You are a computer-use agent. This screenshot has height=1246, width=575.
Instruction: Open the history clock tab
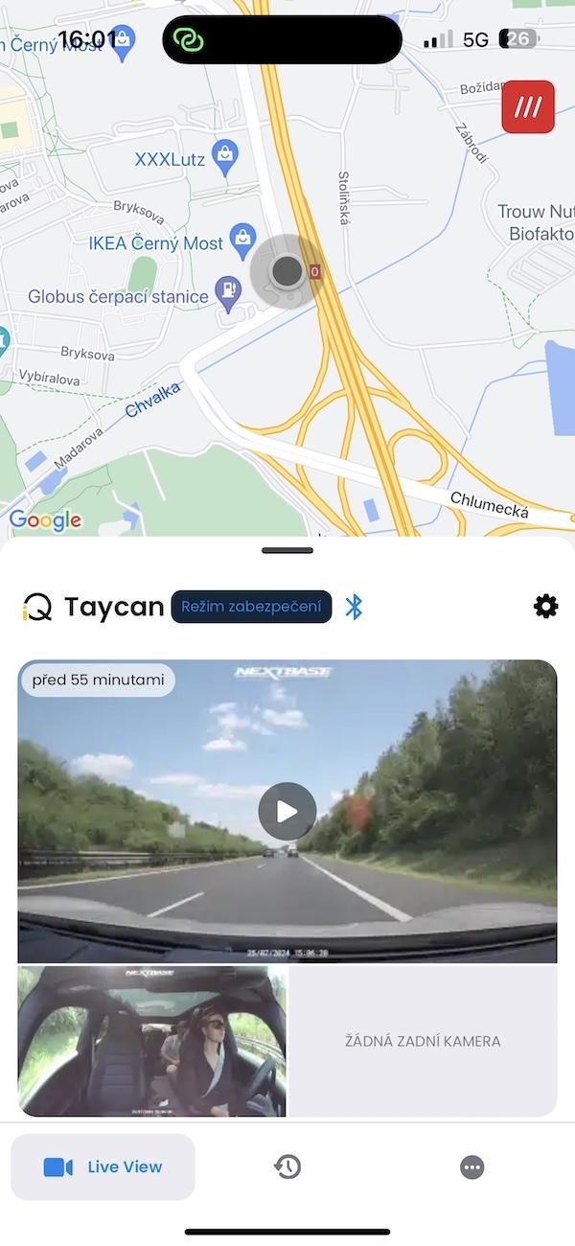click(287, 1166)
